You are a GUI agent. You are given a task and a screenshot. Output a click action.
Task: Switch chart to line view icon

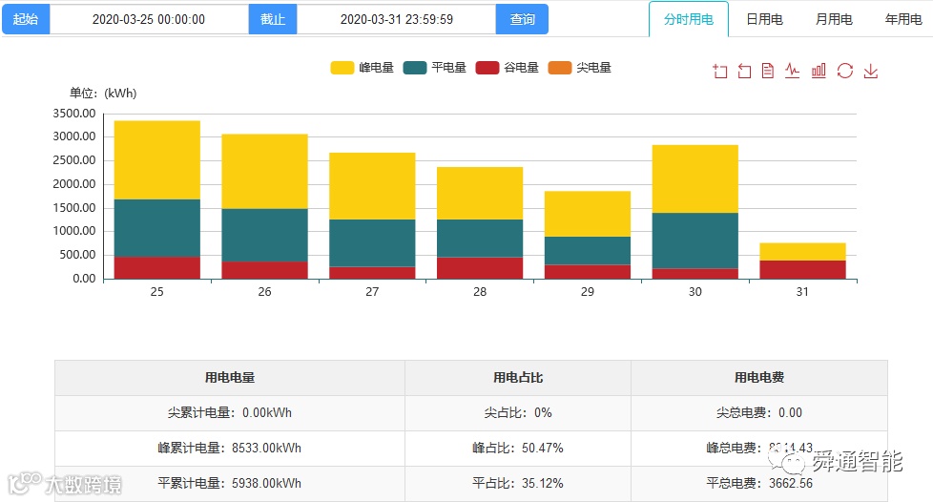pyautogui.click(x=793, y=71)
